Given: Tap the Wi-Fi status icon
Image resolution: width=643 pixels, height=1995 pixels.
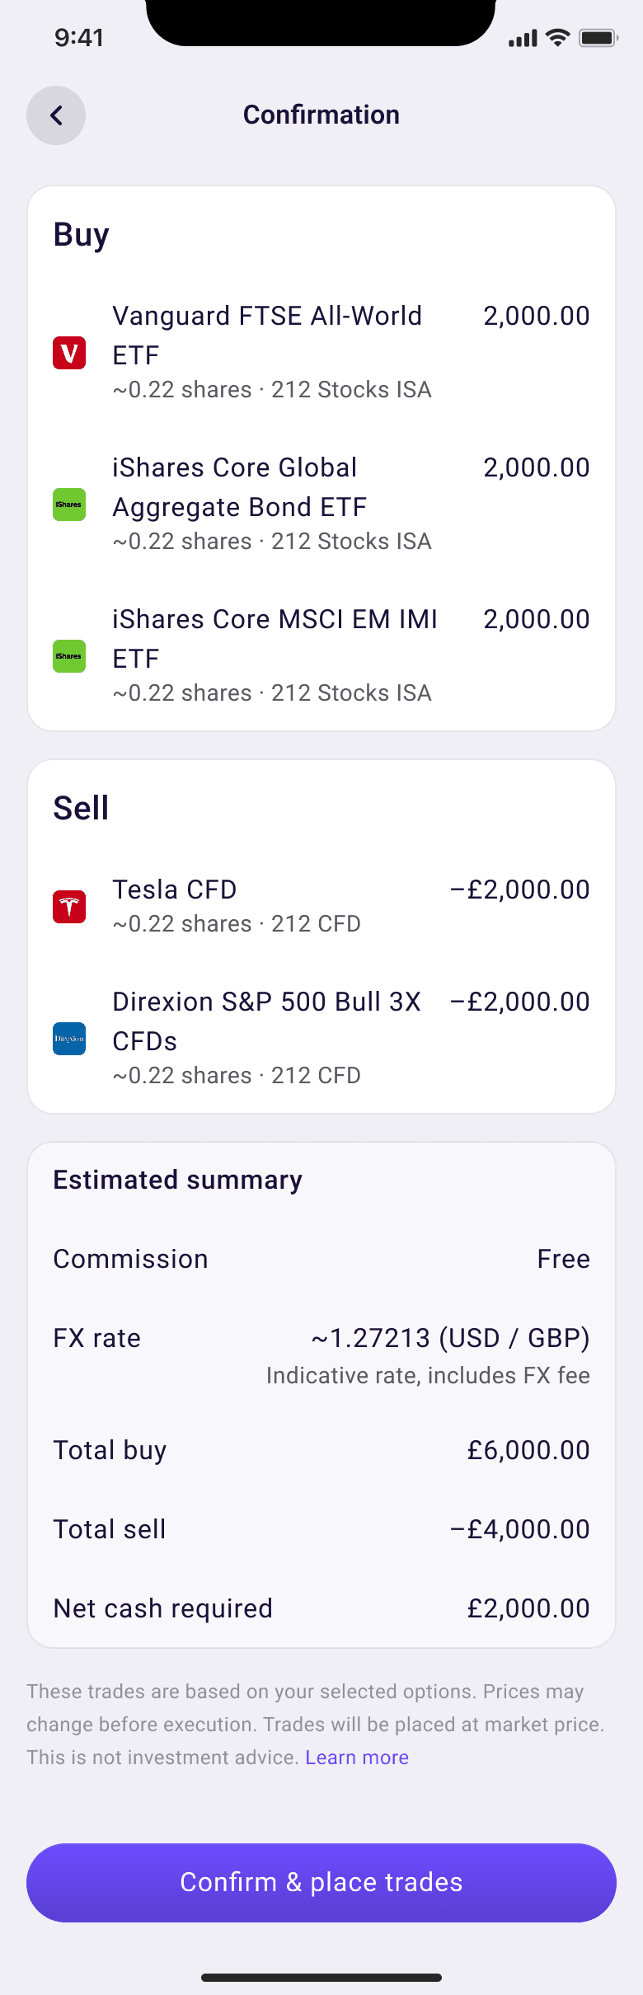Looking at the screenshot, I should pos(558,38).
